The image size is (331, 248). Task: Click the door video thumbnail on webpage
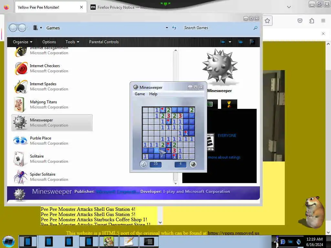(274, 116)
